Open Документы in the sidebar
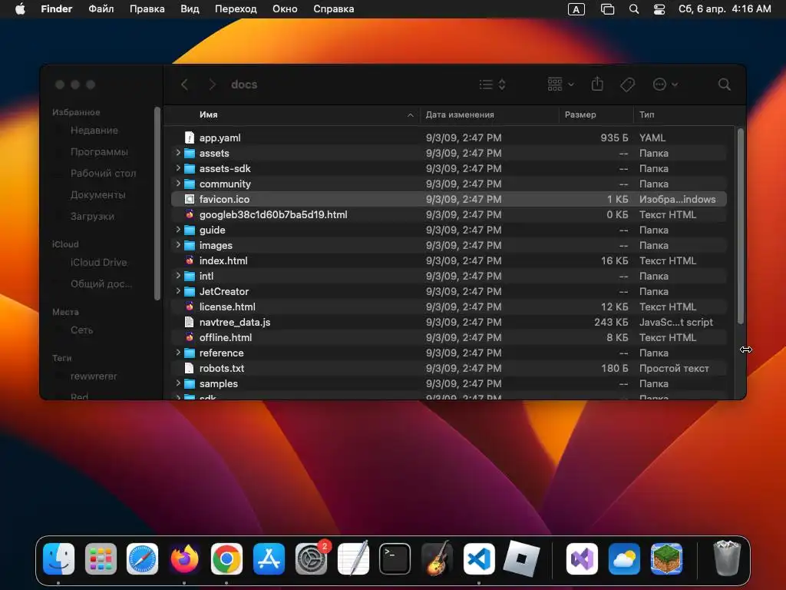 tap(97, 195)
